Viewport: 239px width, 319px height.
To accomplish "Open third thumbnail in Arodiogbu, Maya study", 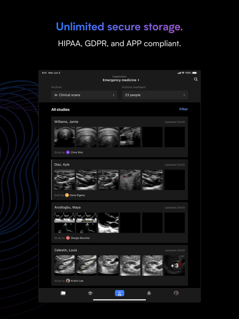I will (108, 223).
